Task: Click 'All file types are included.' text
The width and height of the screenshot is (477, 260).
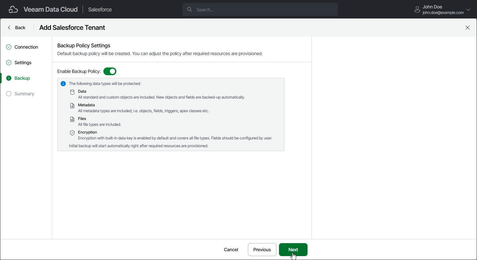Action: point(99,124)
